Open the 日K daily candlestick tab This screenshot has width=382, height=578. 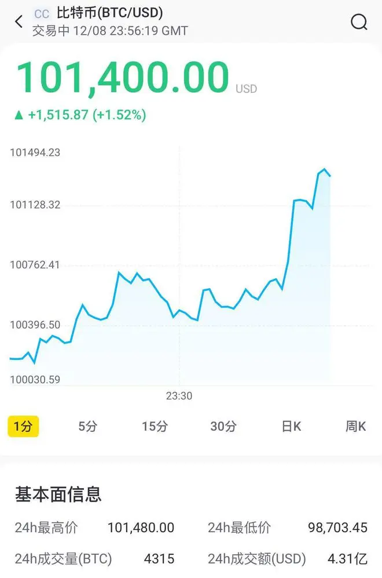pyautogui.click(x=291, y=427)
